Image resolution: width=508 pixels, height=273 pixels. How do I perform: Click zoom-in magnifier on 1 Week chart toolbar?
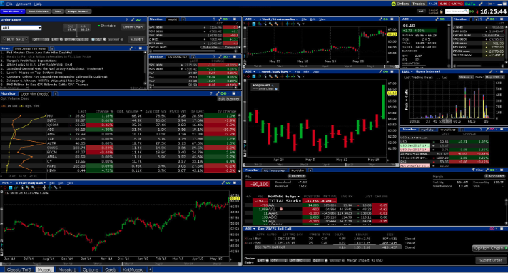270,24
